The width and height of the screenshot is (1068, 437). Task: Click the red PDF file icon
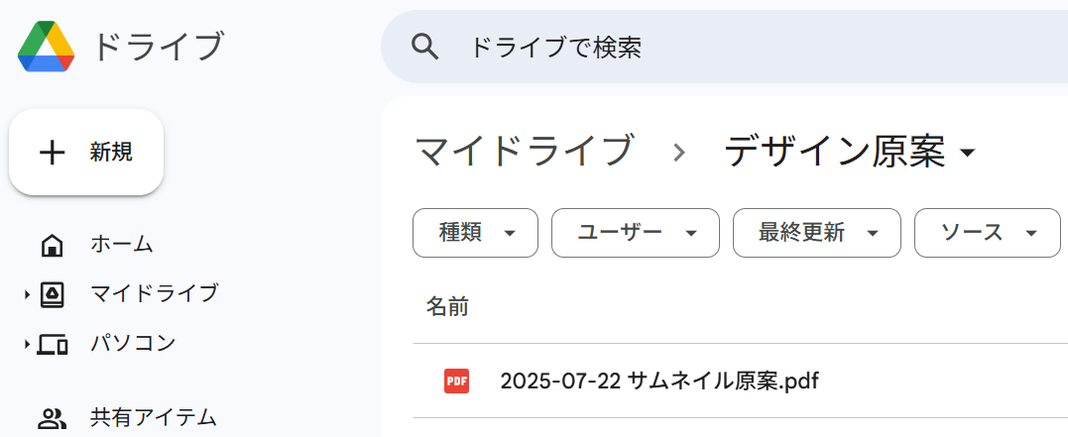click(x=456, y=381)
